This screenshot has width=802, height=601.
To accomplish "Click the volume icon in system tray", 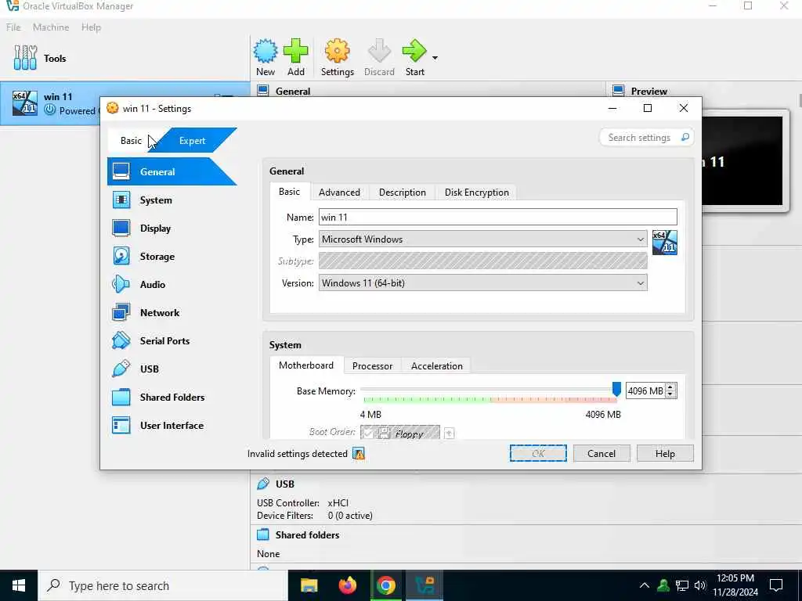I will pos(700,585).
